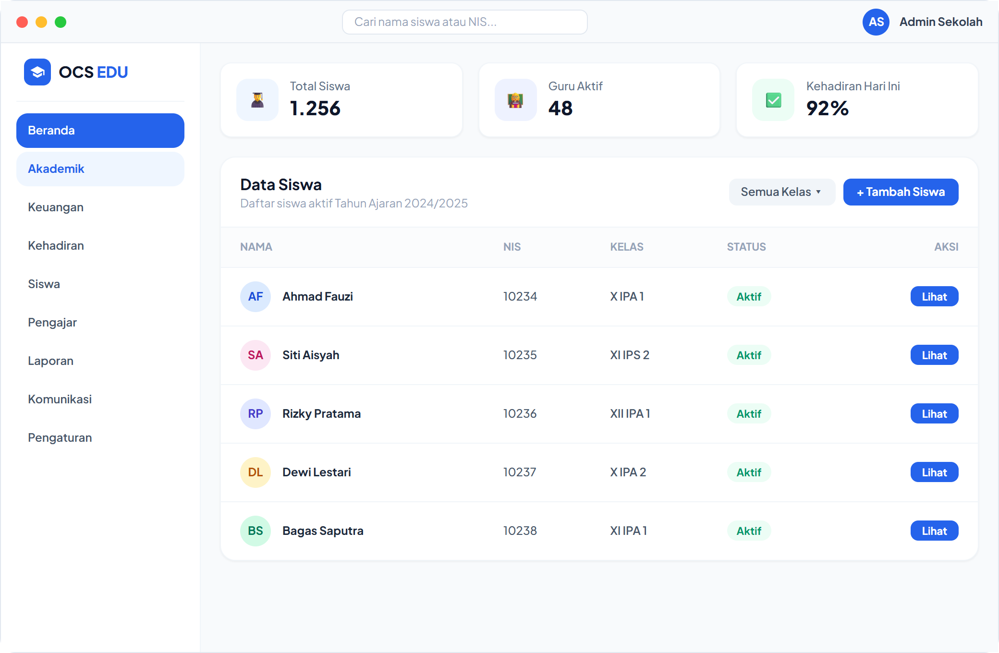The height and width of the screenshot is (653, 999).
Task: Click Lihat in Dewi Lestari row
Action: click(x=934, y=472)
